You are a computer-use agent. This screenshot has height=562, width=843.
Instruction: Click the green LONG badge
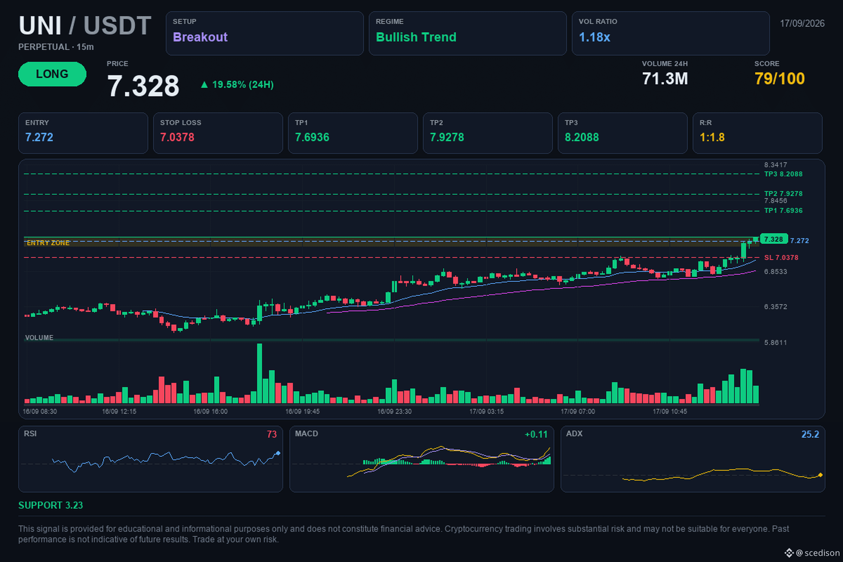pos(52,74)
